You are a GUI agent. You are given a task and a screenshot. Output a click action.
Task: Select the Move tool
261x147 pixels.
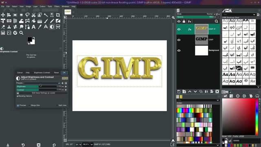(3, 15)
